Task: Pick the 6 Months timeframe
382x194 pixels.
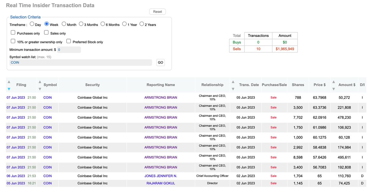Action: (x=103, y=24)
